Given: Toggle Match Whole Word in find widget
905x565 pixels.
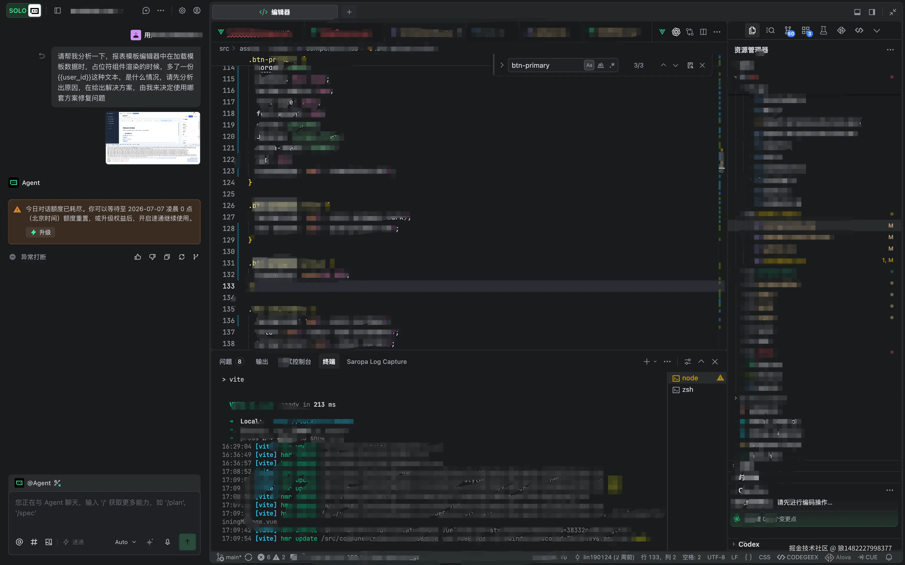Looking at the screenshot, I should [x=601, y=65].
